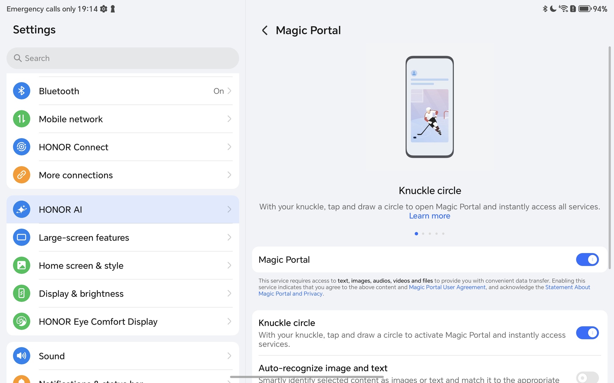Expand Display & brightness chevron
The height and width of the screenshot is (383, 614).
[x=229, y=294]
